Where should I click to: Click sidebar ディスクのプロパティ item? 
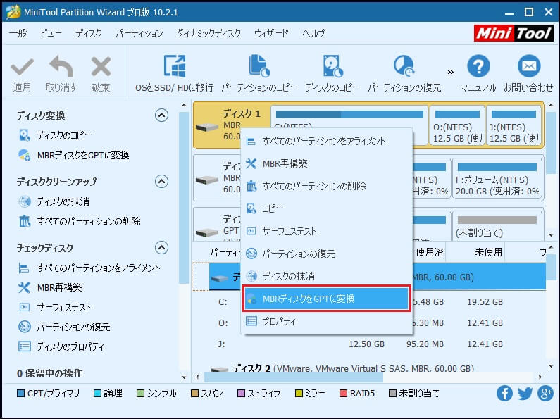[x=61, y=346]
